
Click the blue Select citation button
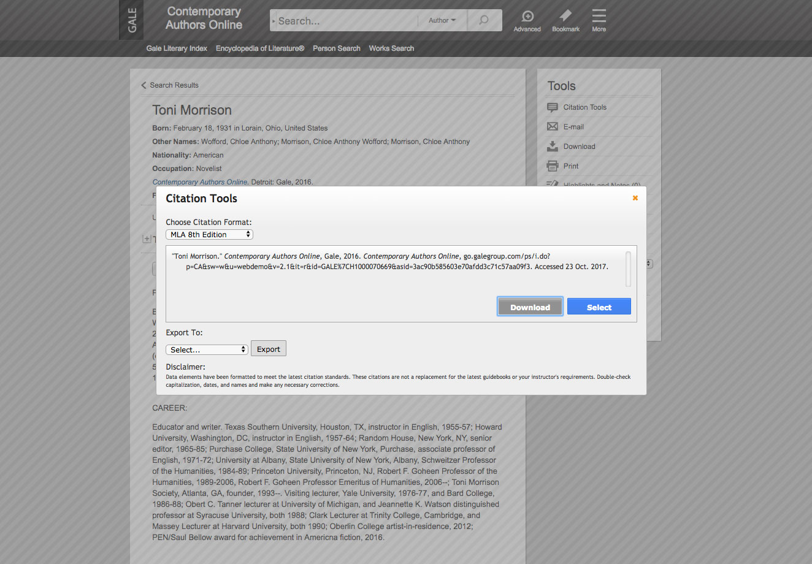(x=599, y=307)
